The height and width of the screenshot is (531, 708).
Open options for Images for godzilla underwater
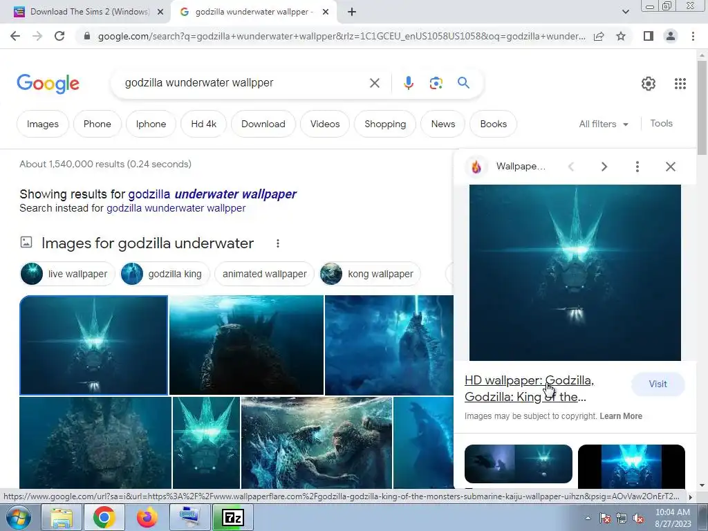pos(278,243)
